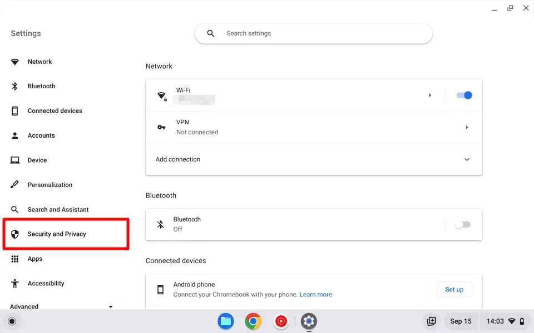Open Security and Privacy settings
The height and width of the screenshot is (333, 534).
[57, 234]
